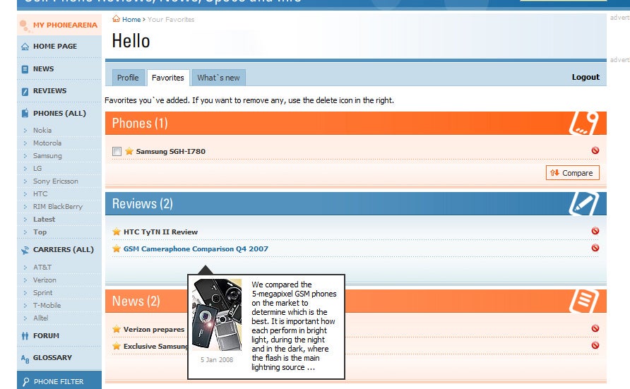The width and height of the screenshot is (630, 389).
Task: Open News section in sidebar
Action: 43,68
